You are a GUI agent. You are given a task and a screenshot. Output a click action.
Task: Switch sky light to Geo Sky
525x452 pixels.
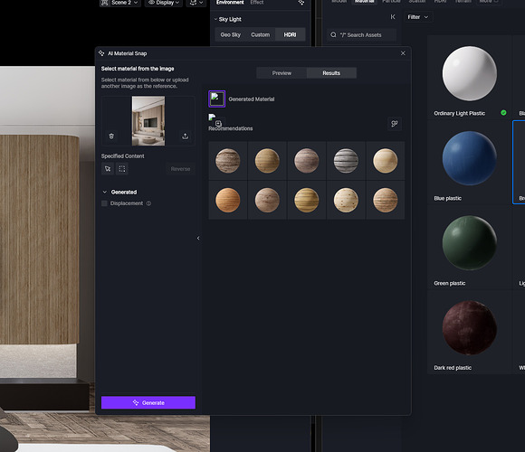coord(230,34)
